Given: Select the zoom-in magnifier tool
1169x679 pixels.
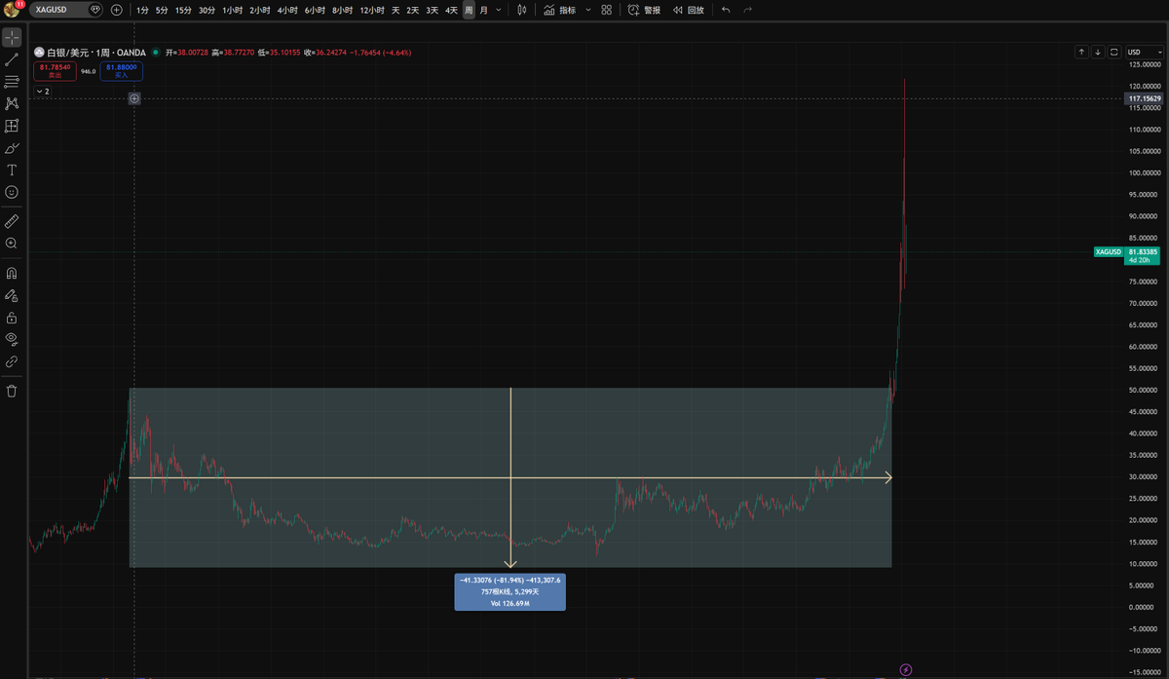Looking at the screenshot, I should [12, 243].
